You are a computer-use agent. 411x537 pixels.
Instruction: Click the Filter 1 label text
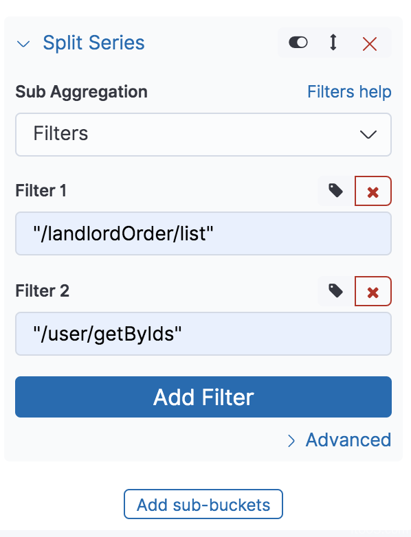click(41, 191)
